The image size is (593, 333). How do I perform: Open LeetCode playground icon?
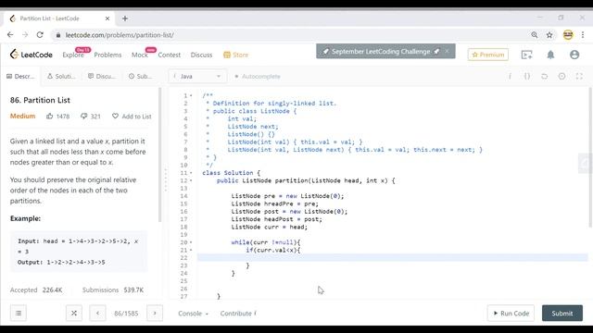coord(526,55)
